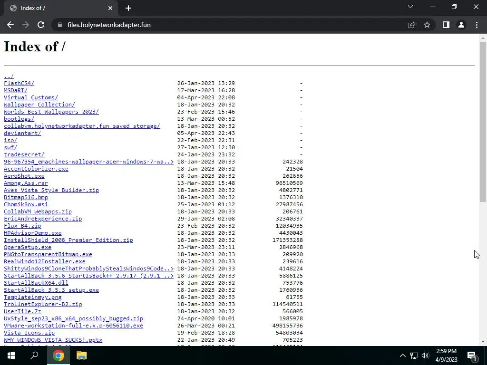The width and height of the screenshot is (487, 365).
Task: Share this page icon in address bar
Action: [412, 25]
